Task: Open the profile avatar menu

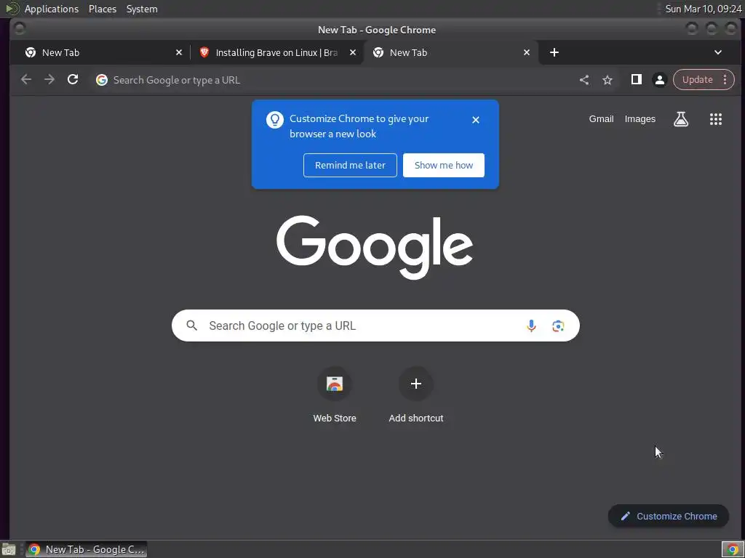Action: click(x=659, y=80)
